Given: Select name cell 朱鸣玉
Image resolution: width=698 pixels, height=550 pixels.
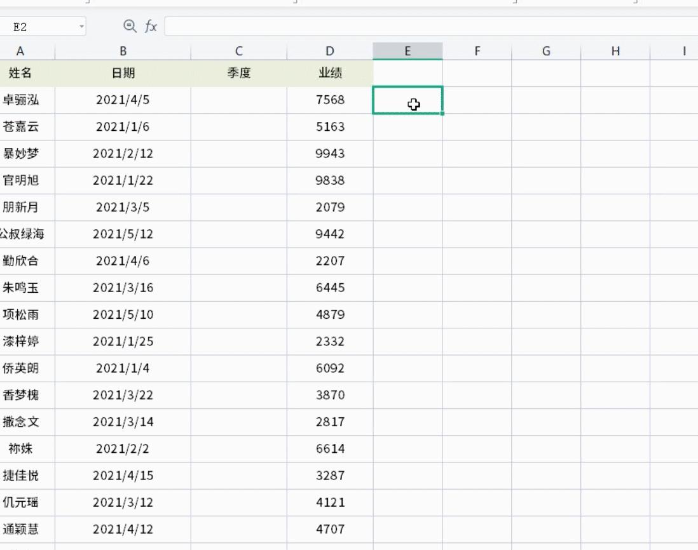Looking at the screenshot, I should [27, 288].
